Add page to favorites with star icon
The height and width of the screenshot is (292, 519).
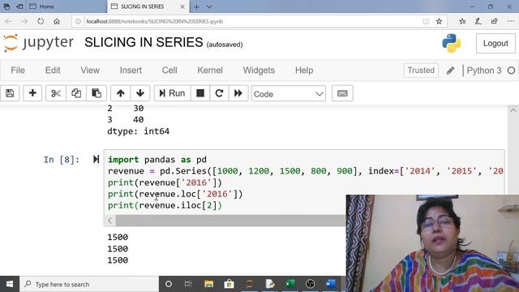tap(439, 22)
